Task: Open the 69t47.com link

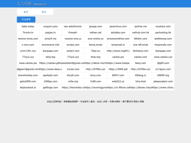Action: click(x=118, y=75)
